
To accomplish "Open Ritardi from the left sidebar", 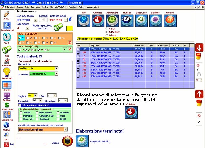I will click(x=7, y=37).
